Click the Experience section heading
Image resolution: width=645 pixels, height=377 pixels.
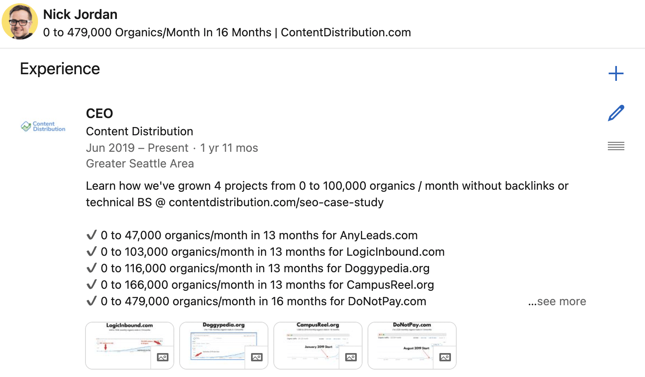pyautogui.click(x=60, y=69)
